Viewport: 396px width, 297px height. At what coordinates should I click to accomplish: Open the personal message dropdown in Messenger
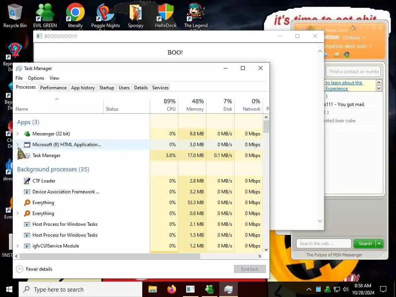tap(370, 46)
